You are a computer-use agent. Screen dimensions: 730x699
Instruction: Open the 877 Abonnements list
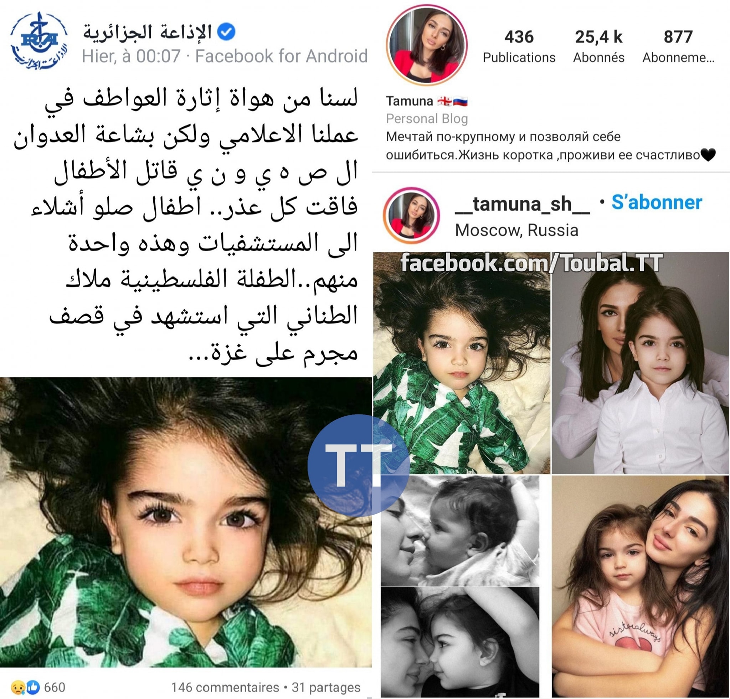tap(678, 46)
